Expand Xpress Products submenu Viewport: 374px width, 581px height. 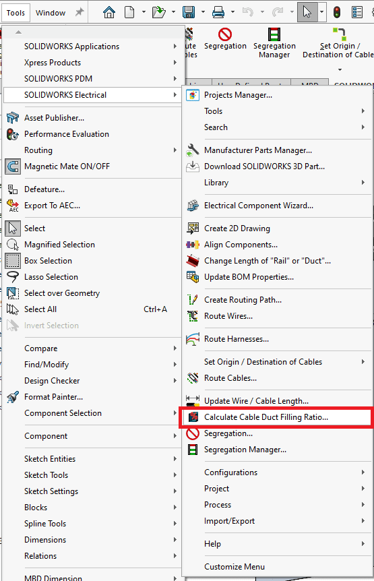coord(92,63)
